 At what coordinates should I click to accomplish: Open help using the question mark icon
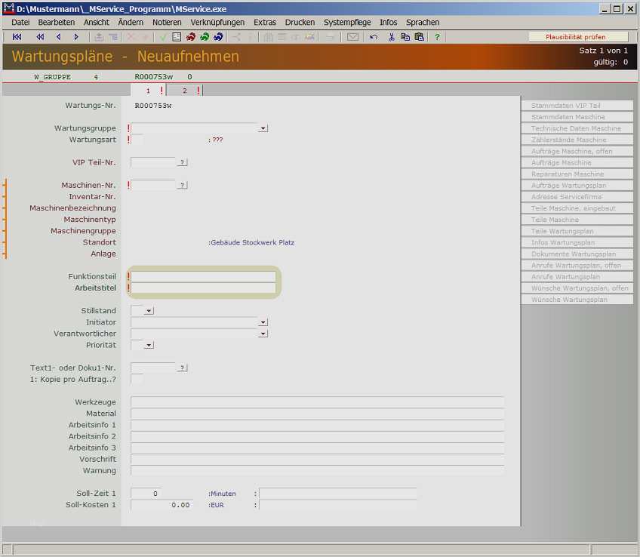(438, 36)
